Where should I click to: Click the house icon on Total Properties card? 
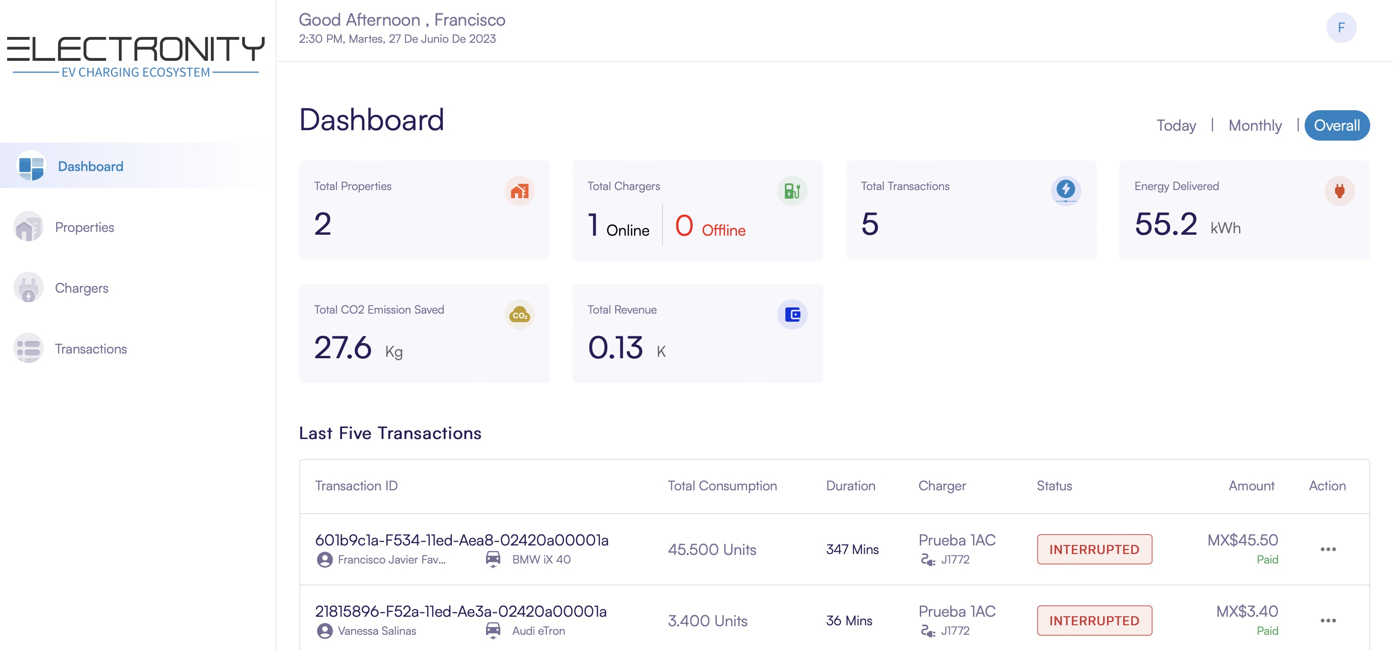click(519, 191)
